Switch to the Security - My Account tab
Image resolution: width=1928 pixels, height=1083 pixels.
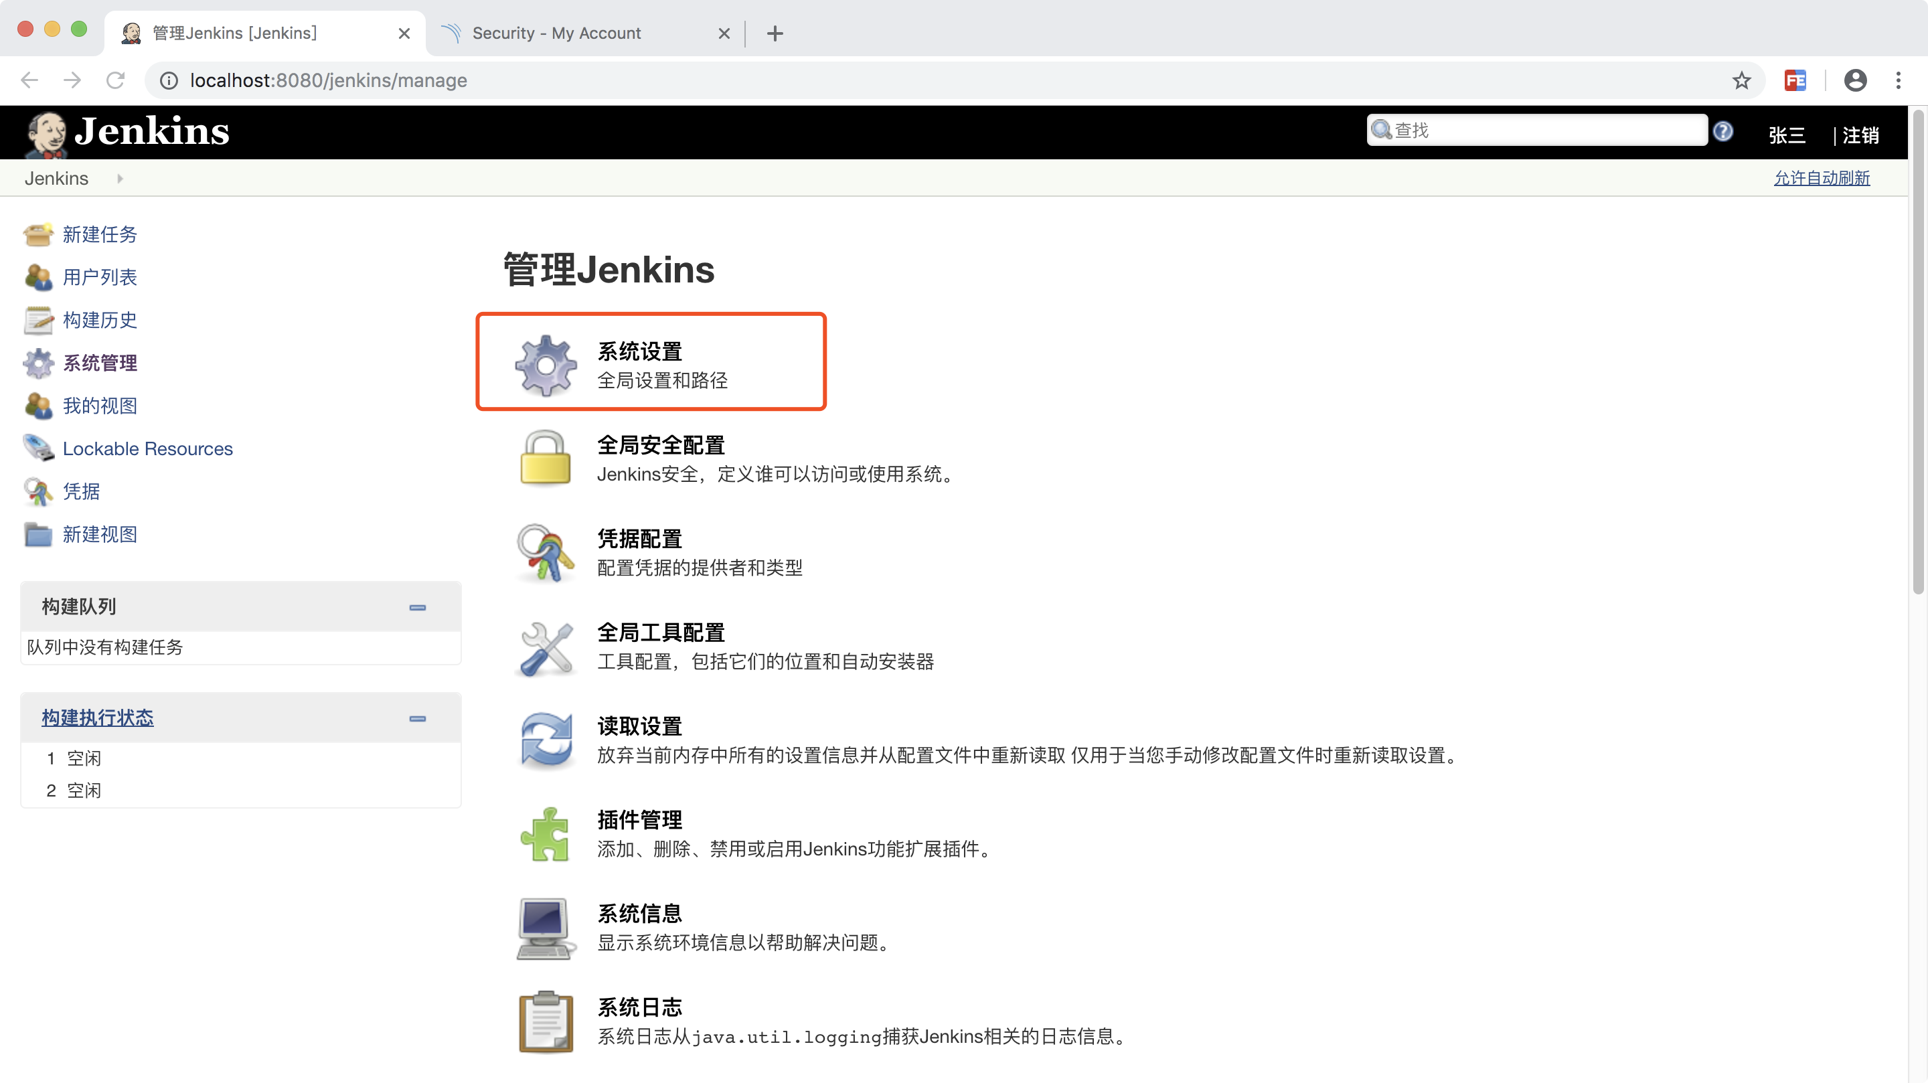coord(557,33)
